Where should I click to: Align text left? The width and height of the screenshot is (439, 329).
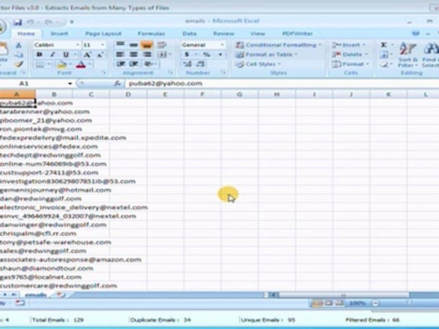(x=120, y=54)
